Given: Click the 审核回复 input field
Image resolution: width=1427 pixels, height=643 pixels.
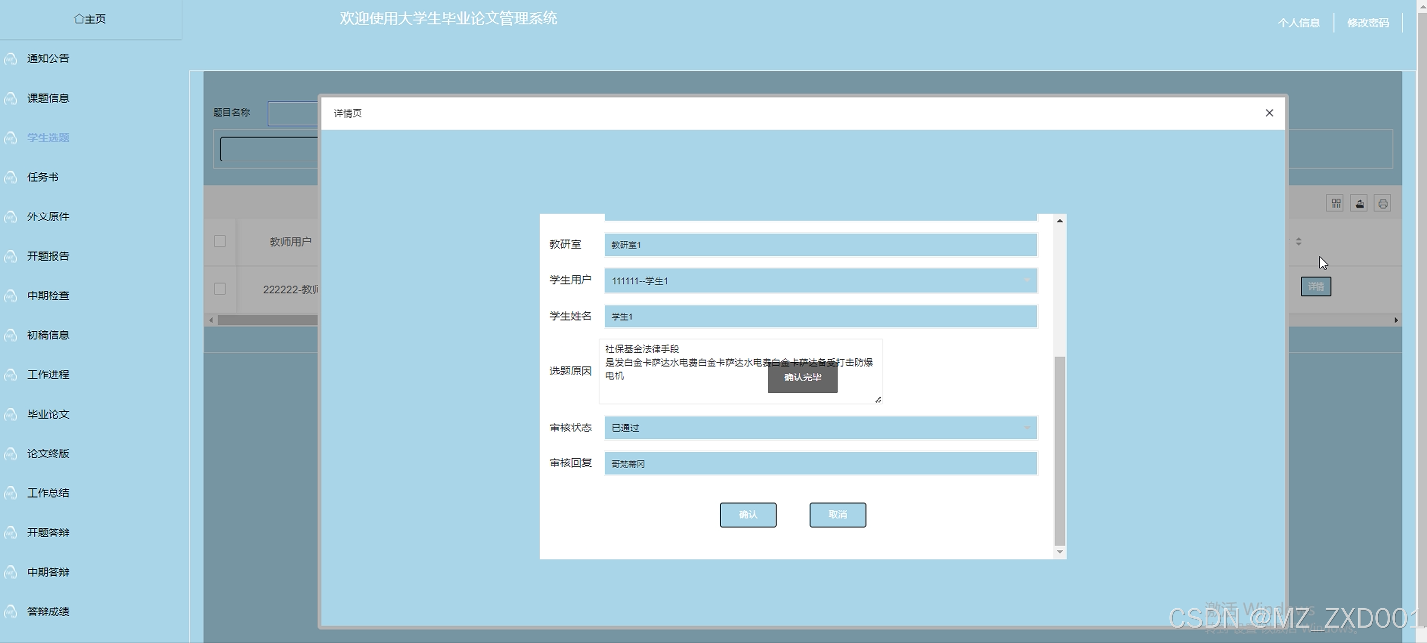Looking at the screenshot, I should 820,464.
